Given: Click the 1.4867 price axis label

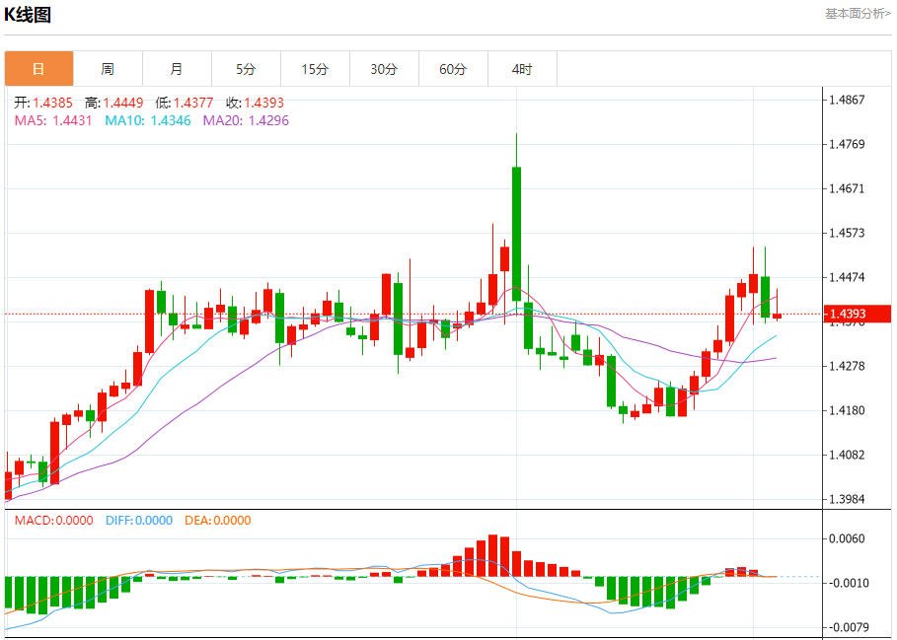Looking at the screenshot, I should click(847, 100).
